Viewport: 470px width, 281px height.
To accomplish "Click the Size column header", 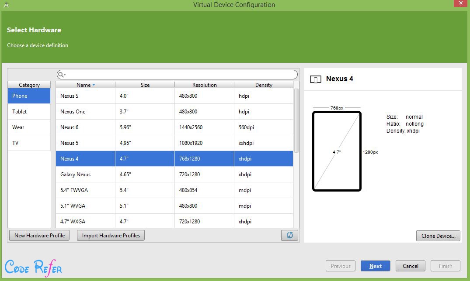I will tap(145, 85).
